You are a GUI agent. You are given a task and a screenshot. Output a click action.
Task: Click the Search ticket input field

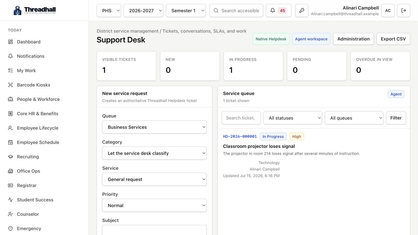coord(241,118)
